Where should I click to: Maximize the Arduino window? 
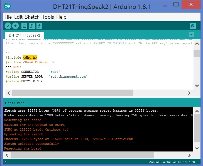[x=176, y=5]
